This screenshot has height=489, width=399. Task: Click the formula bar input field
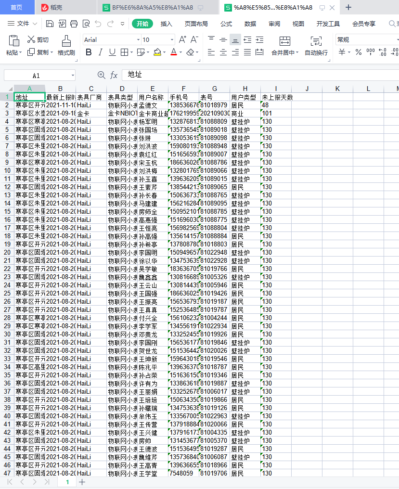coord(260,75)
